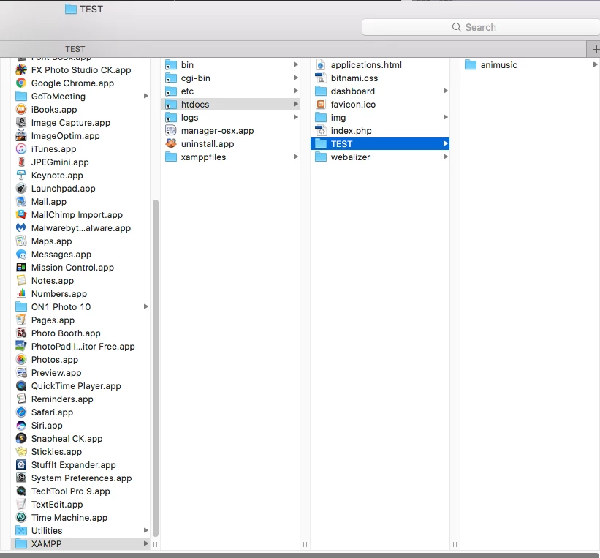Click the Launchpad rocket icon
This screenshot has width=600, height=558.
point(21,189)
